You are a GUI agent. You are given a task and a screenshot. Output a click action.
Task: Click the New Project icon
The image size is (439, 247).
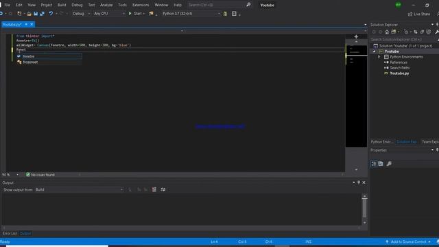tap(19, 14)
